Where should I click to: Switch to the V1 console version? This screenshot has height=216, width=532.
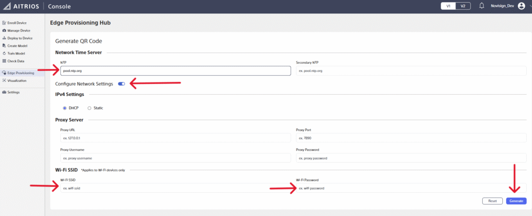pos(449,6)
